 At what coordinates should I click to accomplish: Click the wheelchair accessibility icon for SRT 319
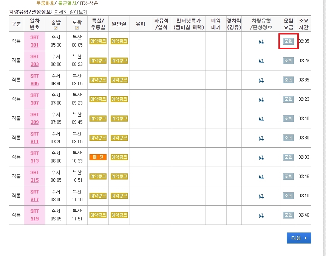[x=261, y=215]
